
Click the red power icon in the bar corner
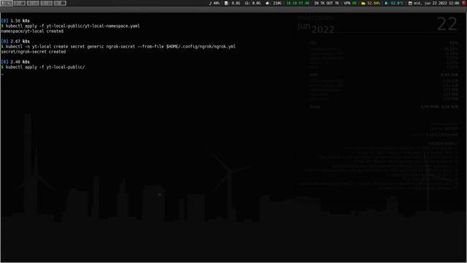tap(464, 3)
